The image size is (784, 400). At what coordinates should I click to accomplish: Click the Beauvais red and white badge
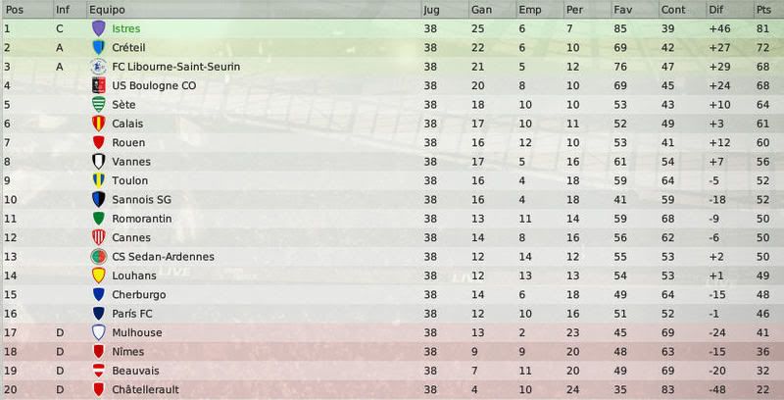pyautogui.click(x=99, y=371)
